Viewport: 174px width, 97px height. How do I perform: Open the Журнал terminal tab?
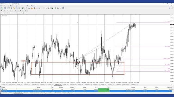click(x=70, y=93)
